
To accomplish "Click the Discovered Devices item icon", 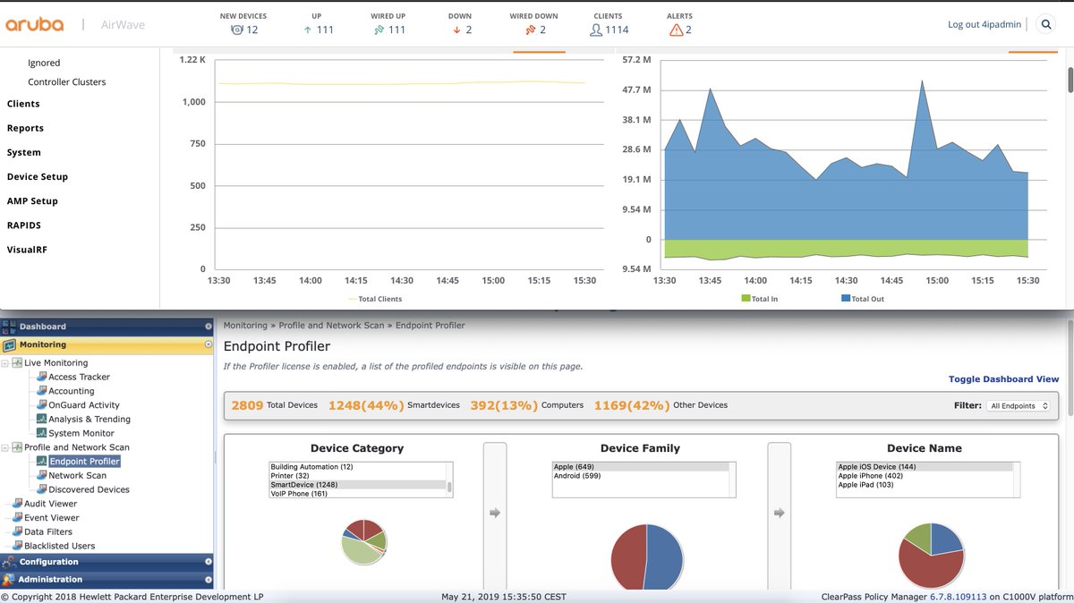I will [41, 489].
